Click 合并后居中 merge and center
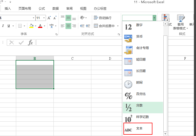 coord(104,26)
